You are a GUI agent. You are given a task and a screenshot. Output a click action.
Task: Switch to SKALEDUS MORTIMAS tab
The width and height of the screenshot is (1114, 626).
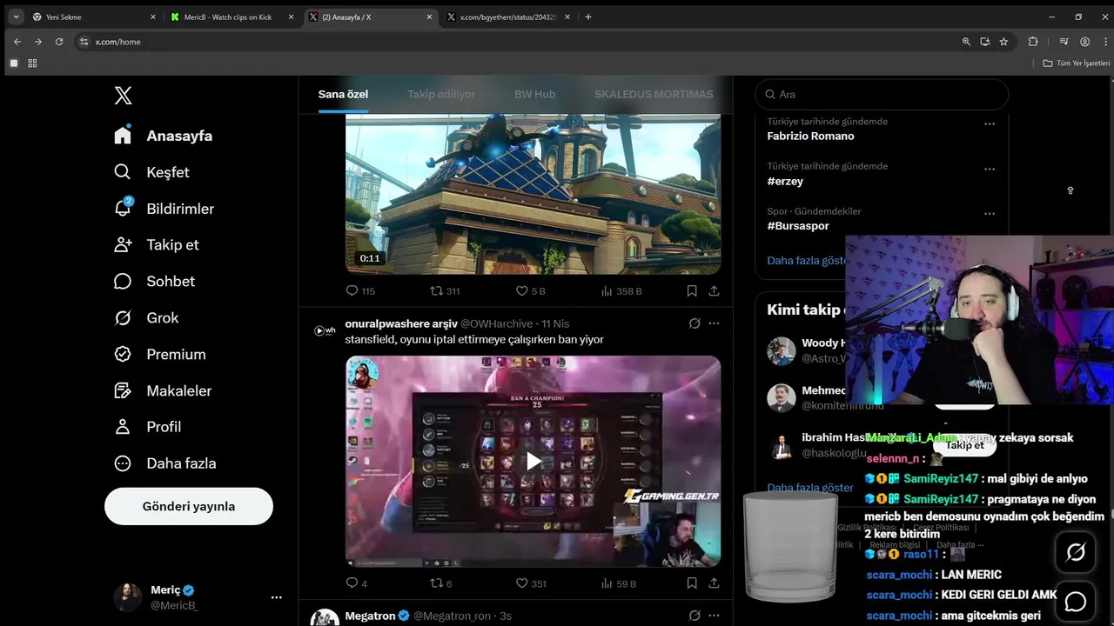[654, 94]
